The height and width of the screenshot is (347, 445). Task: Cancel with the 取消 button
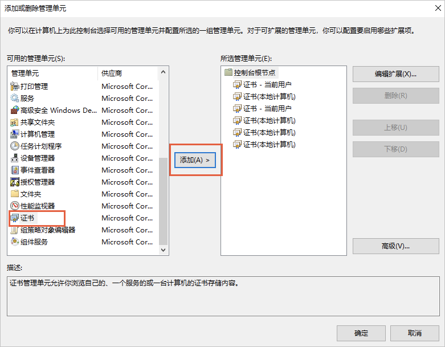414,333
